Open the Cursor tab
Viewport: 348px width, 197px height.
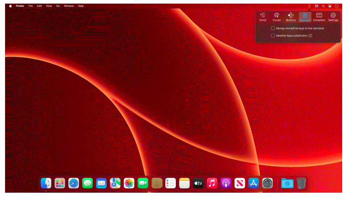pos(277,17)
